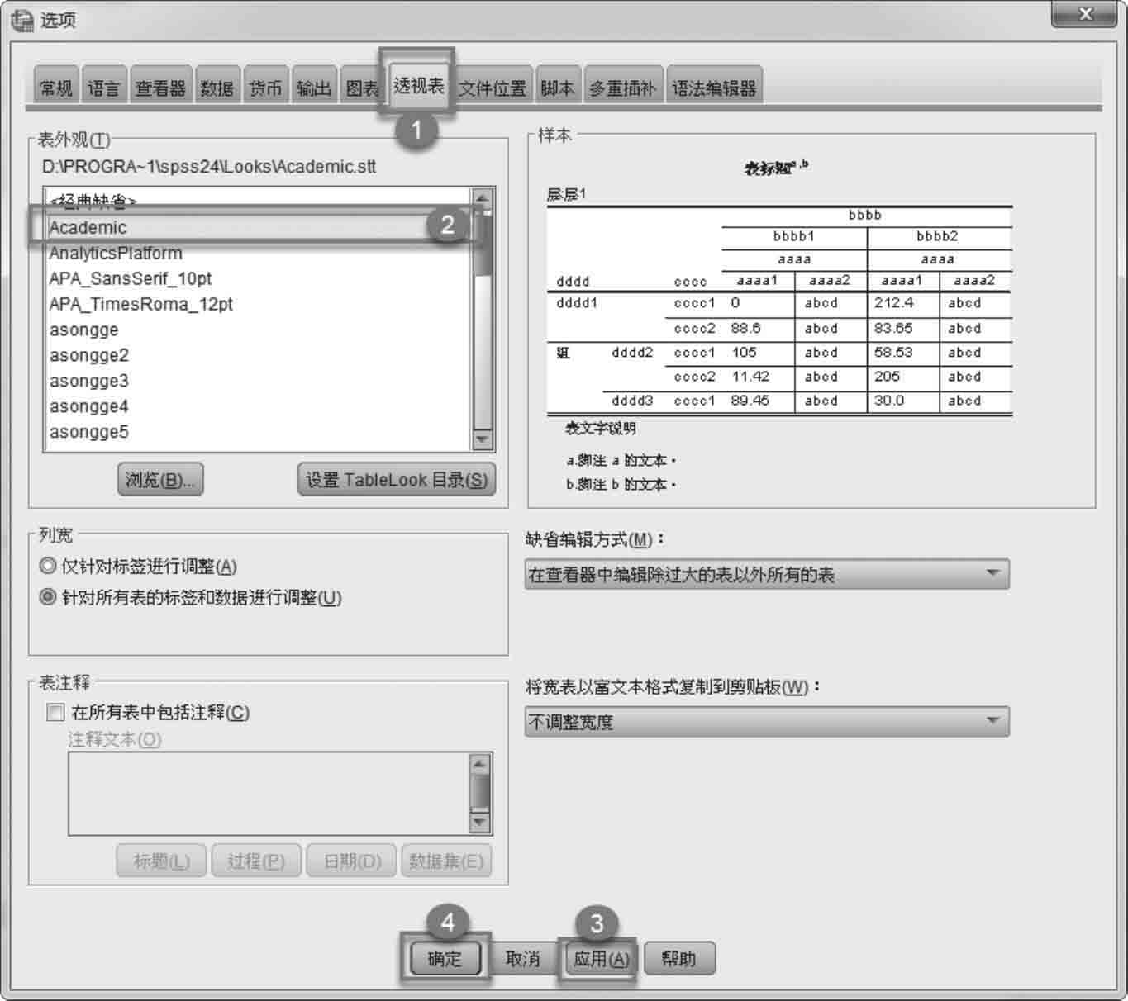Switch to the 透视表 tab
The width and height of the screenshot is (1128, 1001).
418,86
